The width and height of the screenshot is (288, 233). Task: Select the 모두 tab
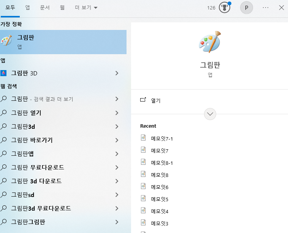click(x=10, y=8)
